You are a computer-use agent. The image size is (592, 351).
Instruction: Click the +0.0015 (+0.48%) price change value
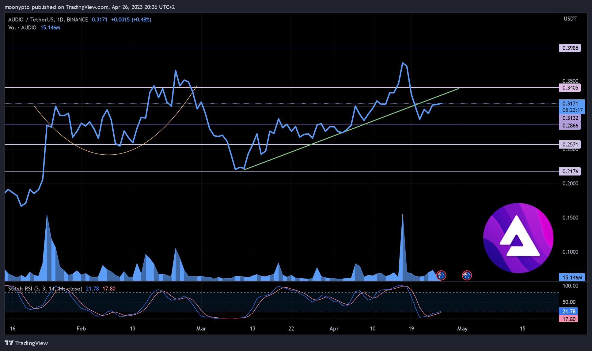[x=131, y=20]
